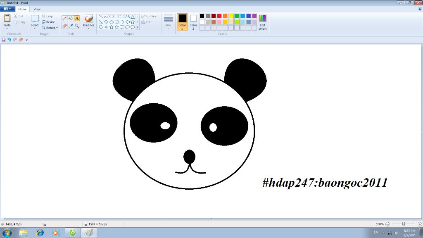
Task: Select the Pencil tool
Action: (x=64, y=18)
